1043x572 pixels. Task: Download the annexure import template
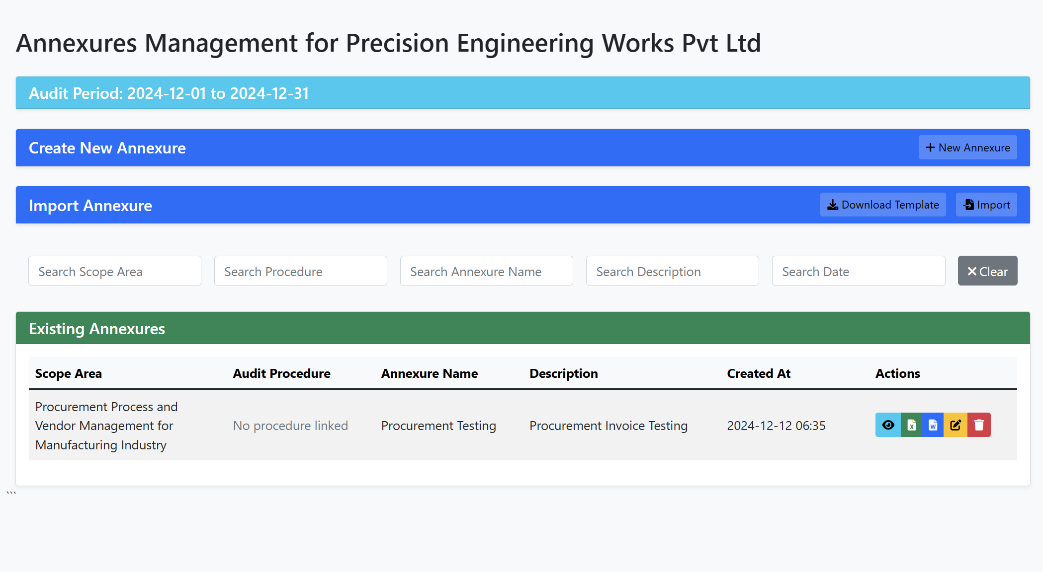pyautogui.click(x=883, y=205)
